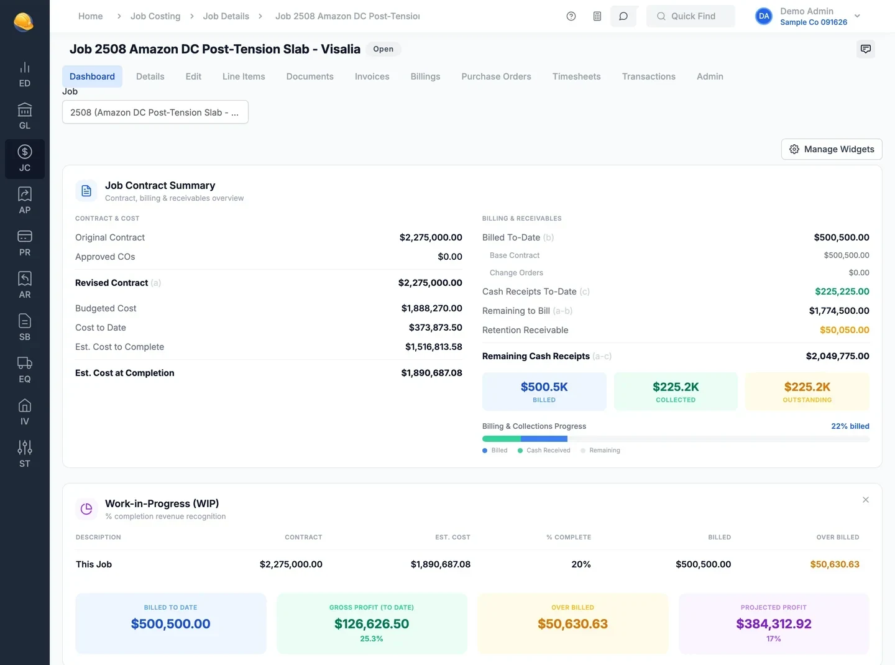Open the Purchase Orders tab

(496, 76)
